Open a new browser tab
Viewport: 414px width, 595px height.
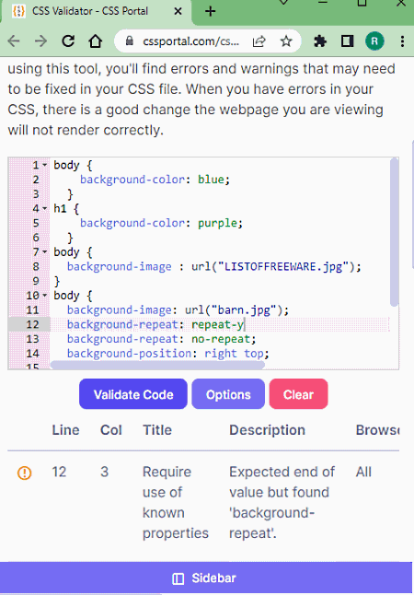(210, 11)
